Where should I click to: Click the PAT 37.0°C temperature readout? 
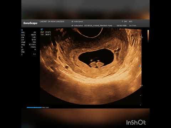(46, 32)
